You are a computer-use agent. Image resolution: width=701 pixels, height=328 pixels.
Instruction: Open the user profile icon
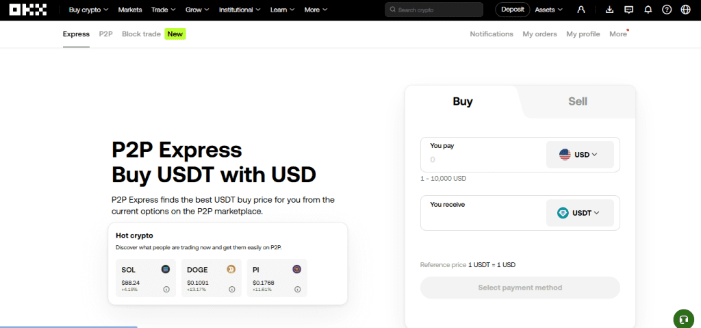click(581, 10)
